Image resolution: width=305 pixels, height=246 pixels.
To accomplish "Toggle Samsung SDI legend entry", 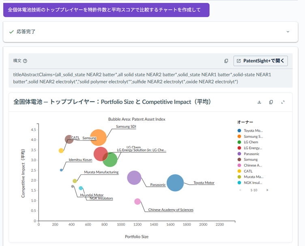I will point(250,137).
